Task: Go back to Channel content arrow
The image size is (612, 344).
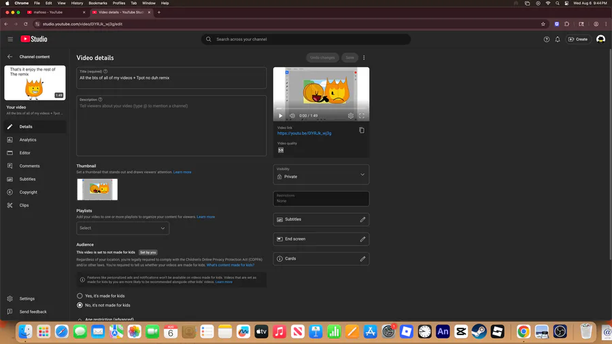Action: (10, 56)
